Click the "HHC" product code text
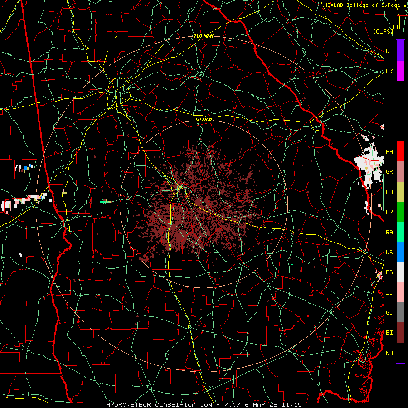408x408 pixels. [x=398, y=27]
